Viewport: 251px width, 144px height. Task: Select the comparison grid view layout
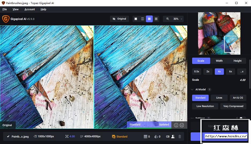tap(156, 19)
